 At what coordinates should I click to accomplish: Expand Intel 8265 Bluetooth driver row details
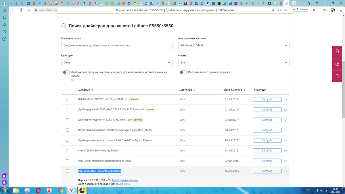[x=285, y=110]
